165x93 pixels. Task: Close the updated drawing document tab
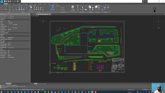coord(50,14)
